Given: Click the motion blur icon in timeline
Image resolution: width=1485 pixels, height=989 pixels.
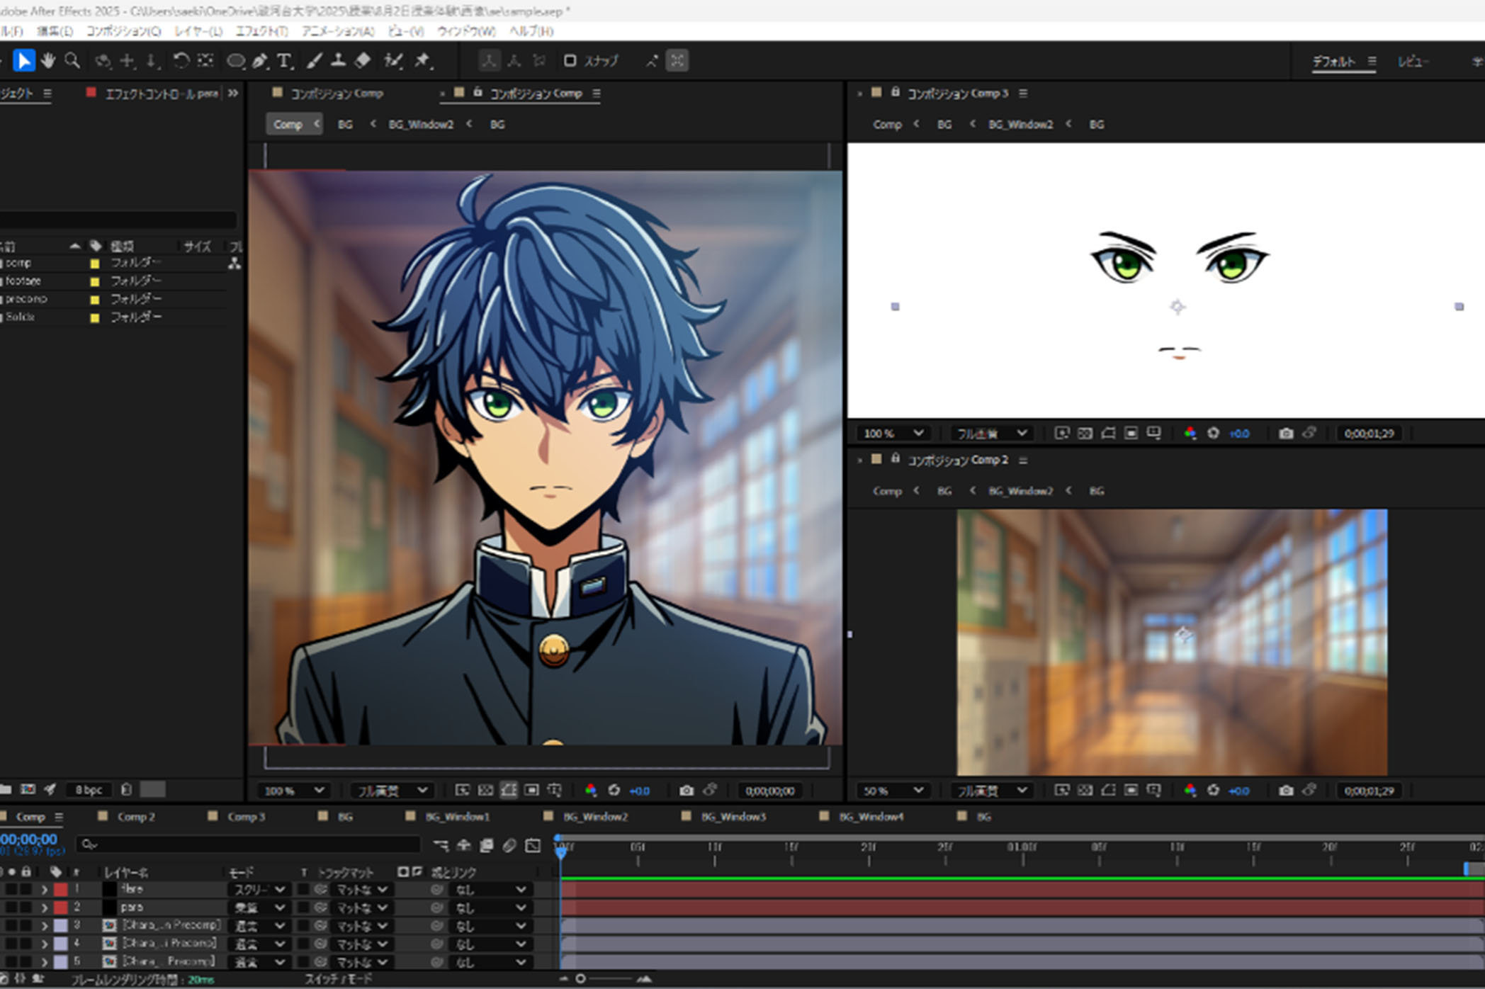Looking at the screenshot, I should coord(509,845).
